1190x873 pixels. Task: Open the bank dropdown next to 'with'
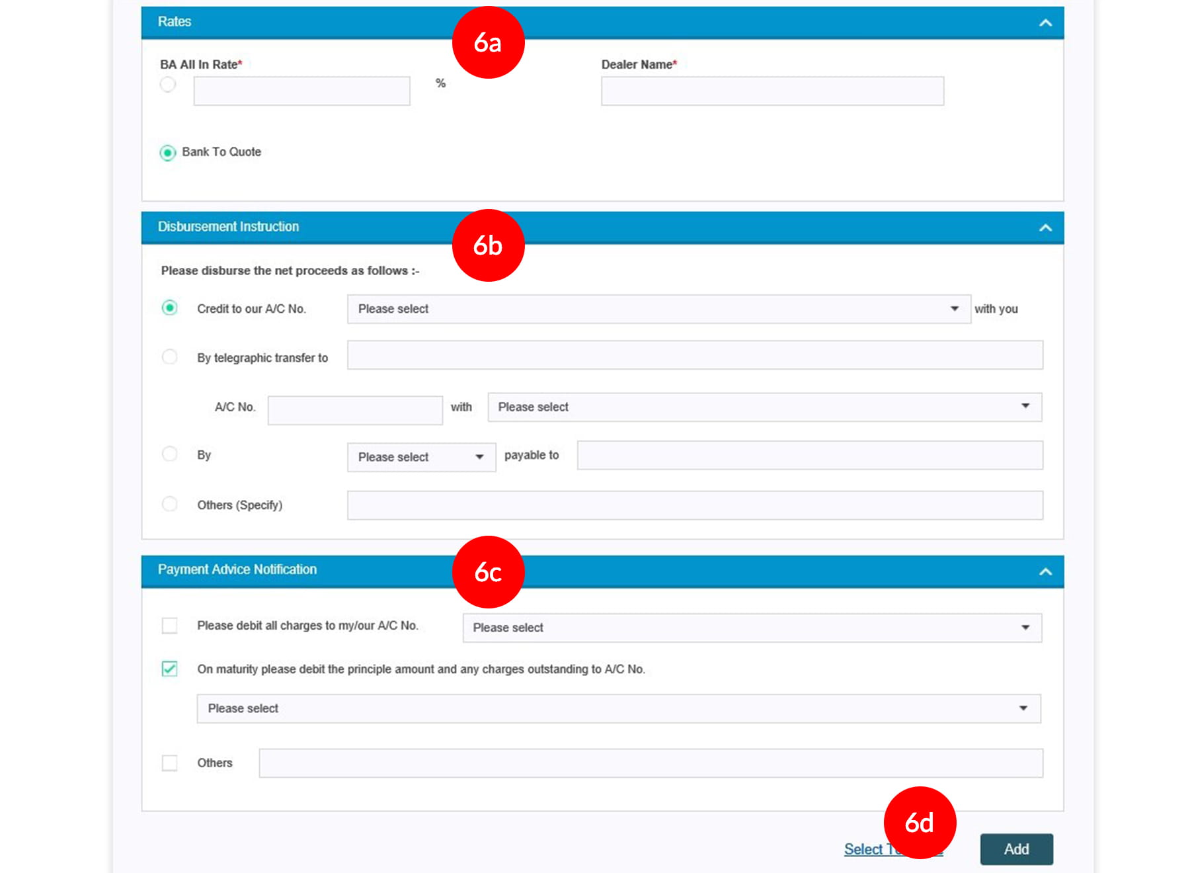tap(764, 407)
